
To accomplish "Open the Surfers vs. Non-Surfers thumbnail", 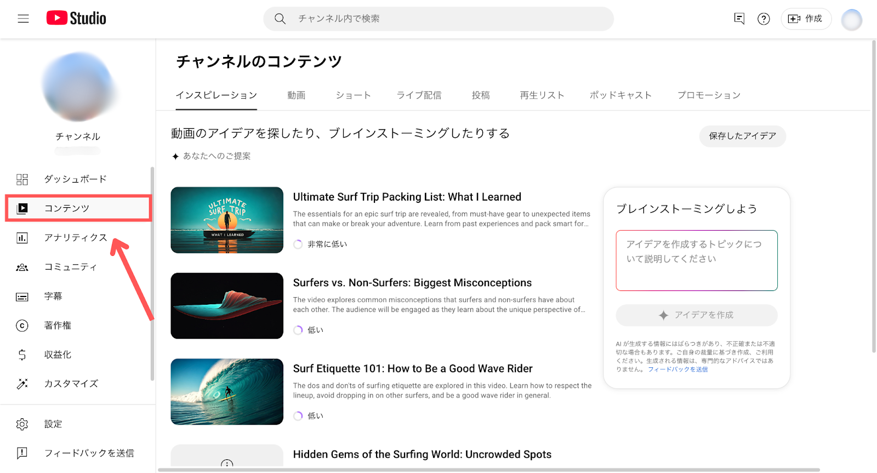I will (x=227, y=306).
